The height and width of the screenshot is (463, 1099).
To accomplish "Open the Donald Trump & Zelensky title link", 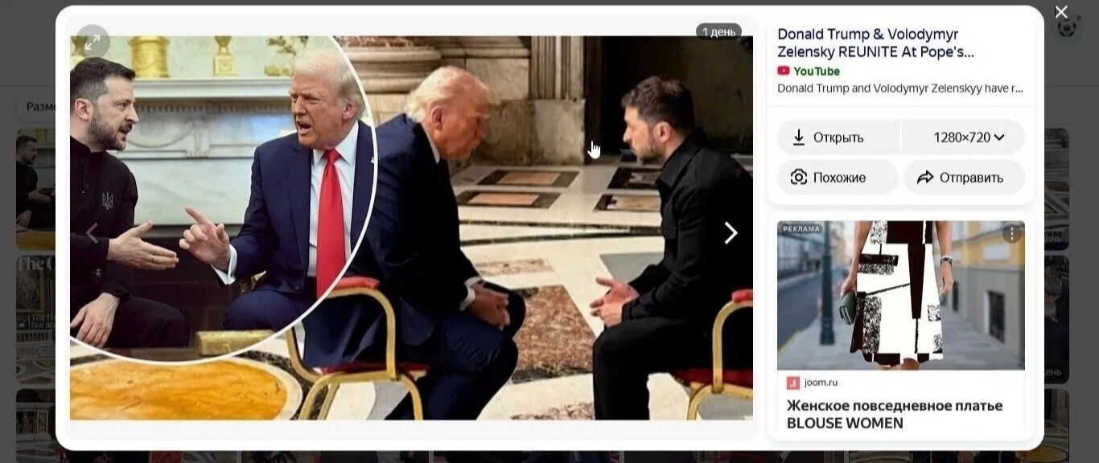I will pyautogui.click(x=875, y=43).
